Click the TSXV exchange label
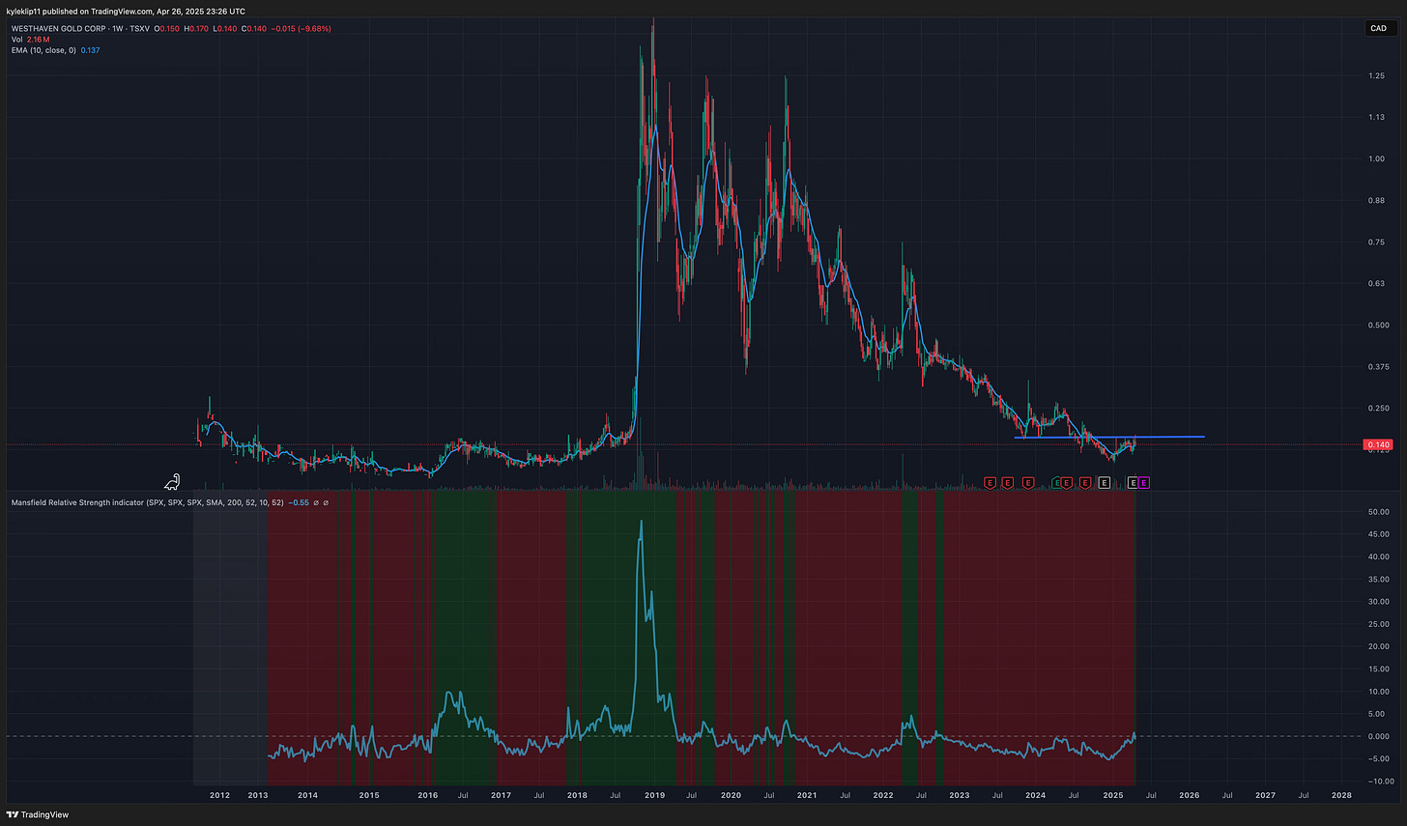Viewport: 1407px width, 826px height. [x=140, y=29]
